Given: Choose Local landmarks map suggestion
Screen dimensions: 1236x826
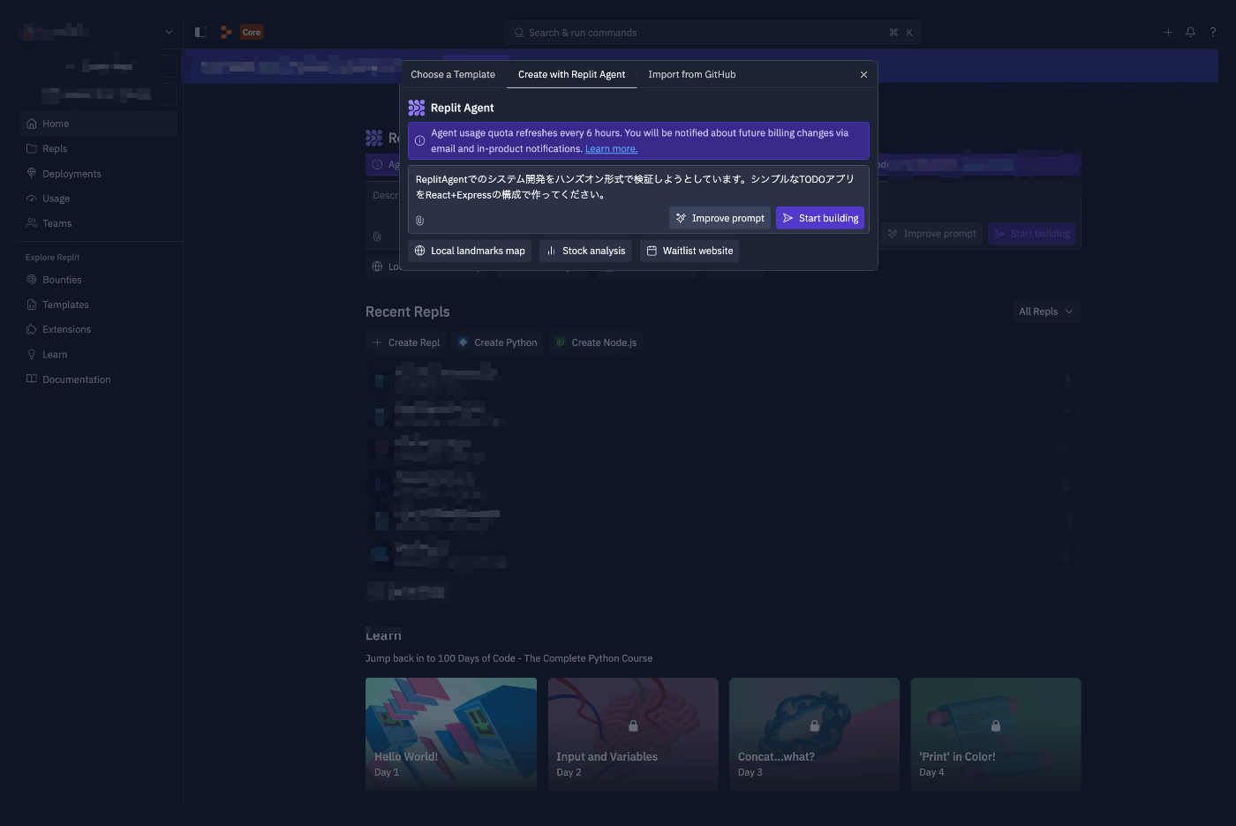Looking at the screenshot, I should [470, 251].
